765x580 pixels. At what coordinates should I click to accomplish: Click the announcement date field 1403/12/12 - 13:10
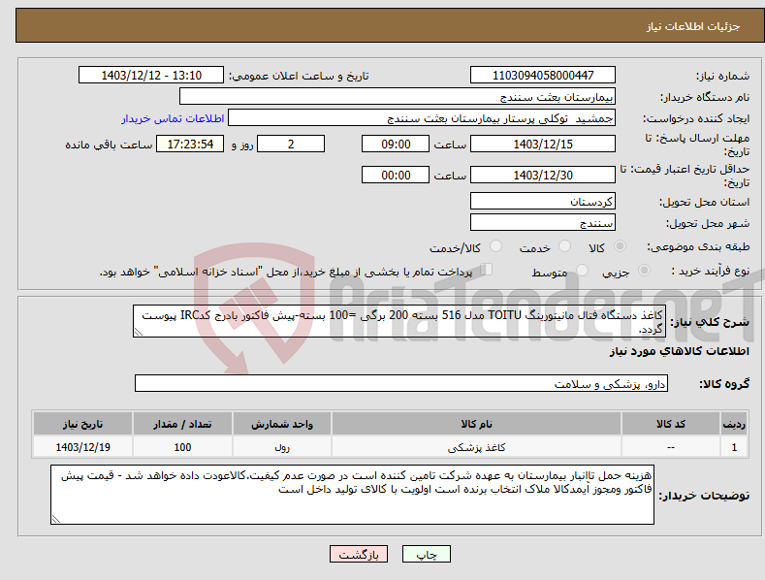tap(151, 76)
